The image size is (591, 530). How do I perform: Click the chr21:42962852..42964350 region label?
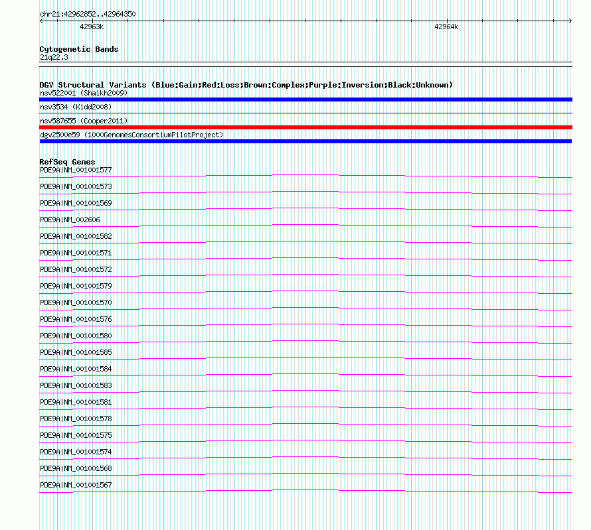click(88, 14)
